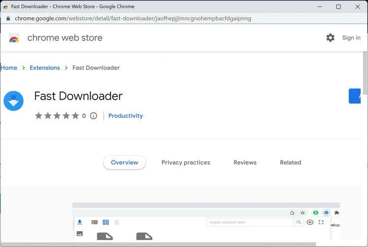
Task: Click the first rating star
Action: pos(39,115)
